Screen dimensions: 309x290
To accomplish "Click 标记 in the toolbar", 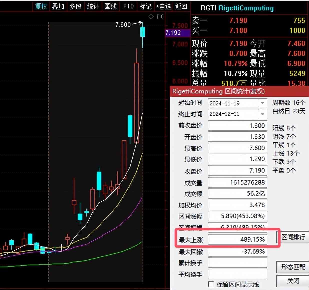I will tap(146, 6).
